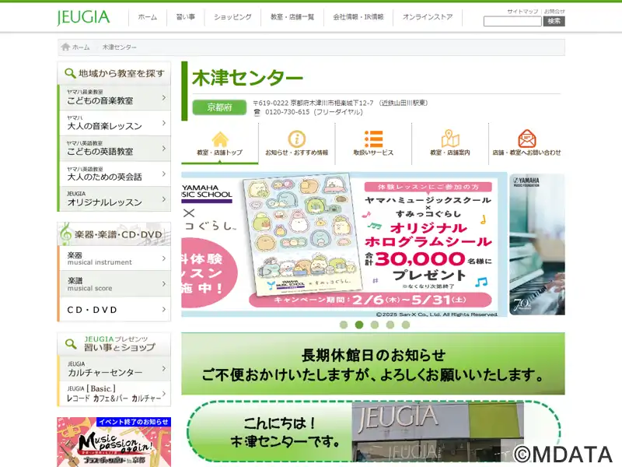Screen dimensions: 622x467
Task: Expand 大人の音楽レッスン chevron
Action: 164,123
